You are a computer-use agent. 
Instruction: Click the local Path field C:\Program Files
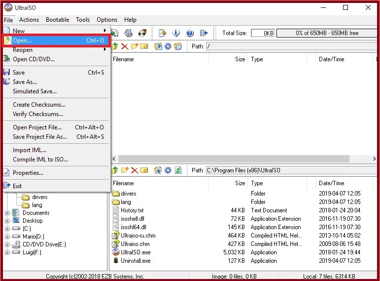click(292, 170)
